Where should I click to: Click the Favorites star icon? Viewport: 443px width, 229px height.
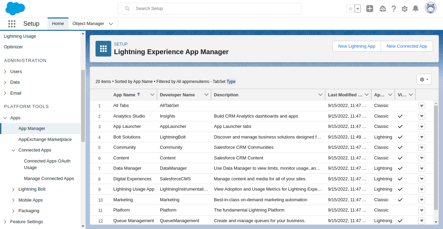(350, 9)
